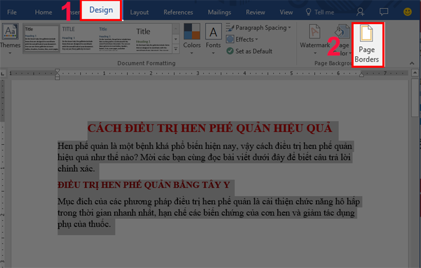421x268 pixels.
Task: Open the Effects dropdown
Action: (242, 39)
